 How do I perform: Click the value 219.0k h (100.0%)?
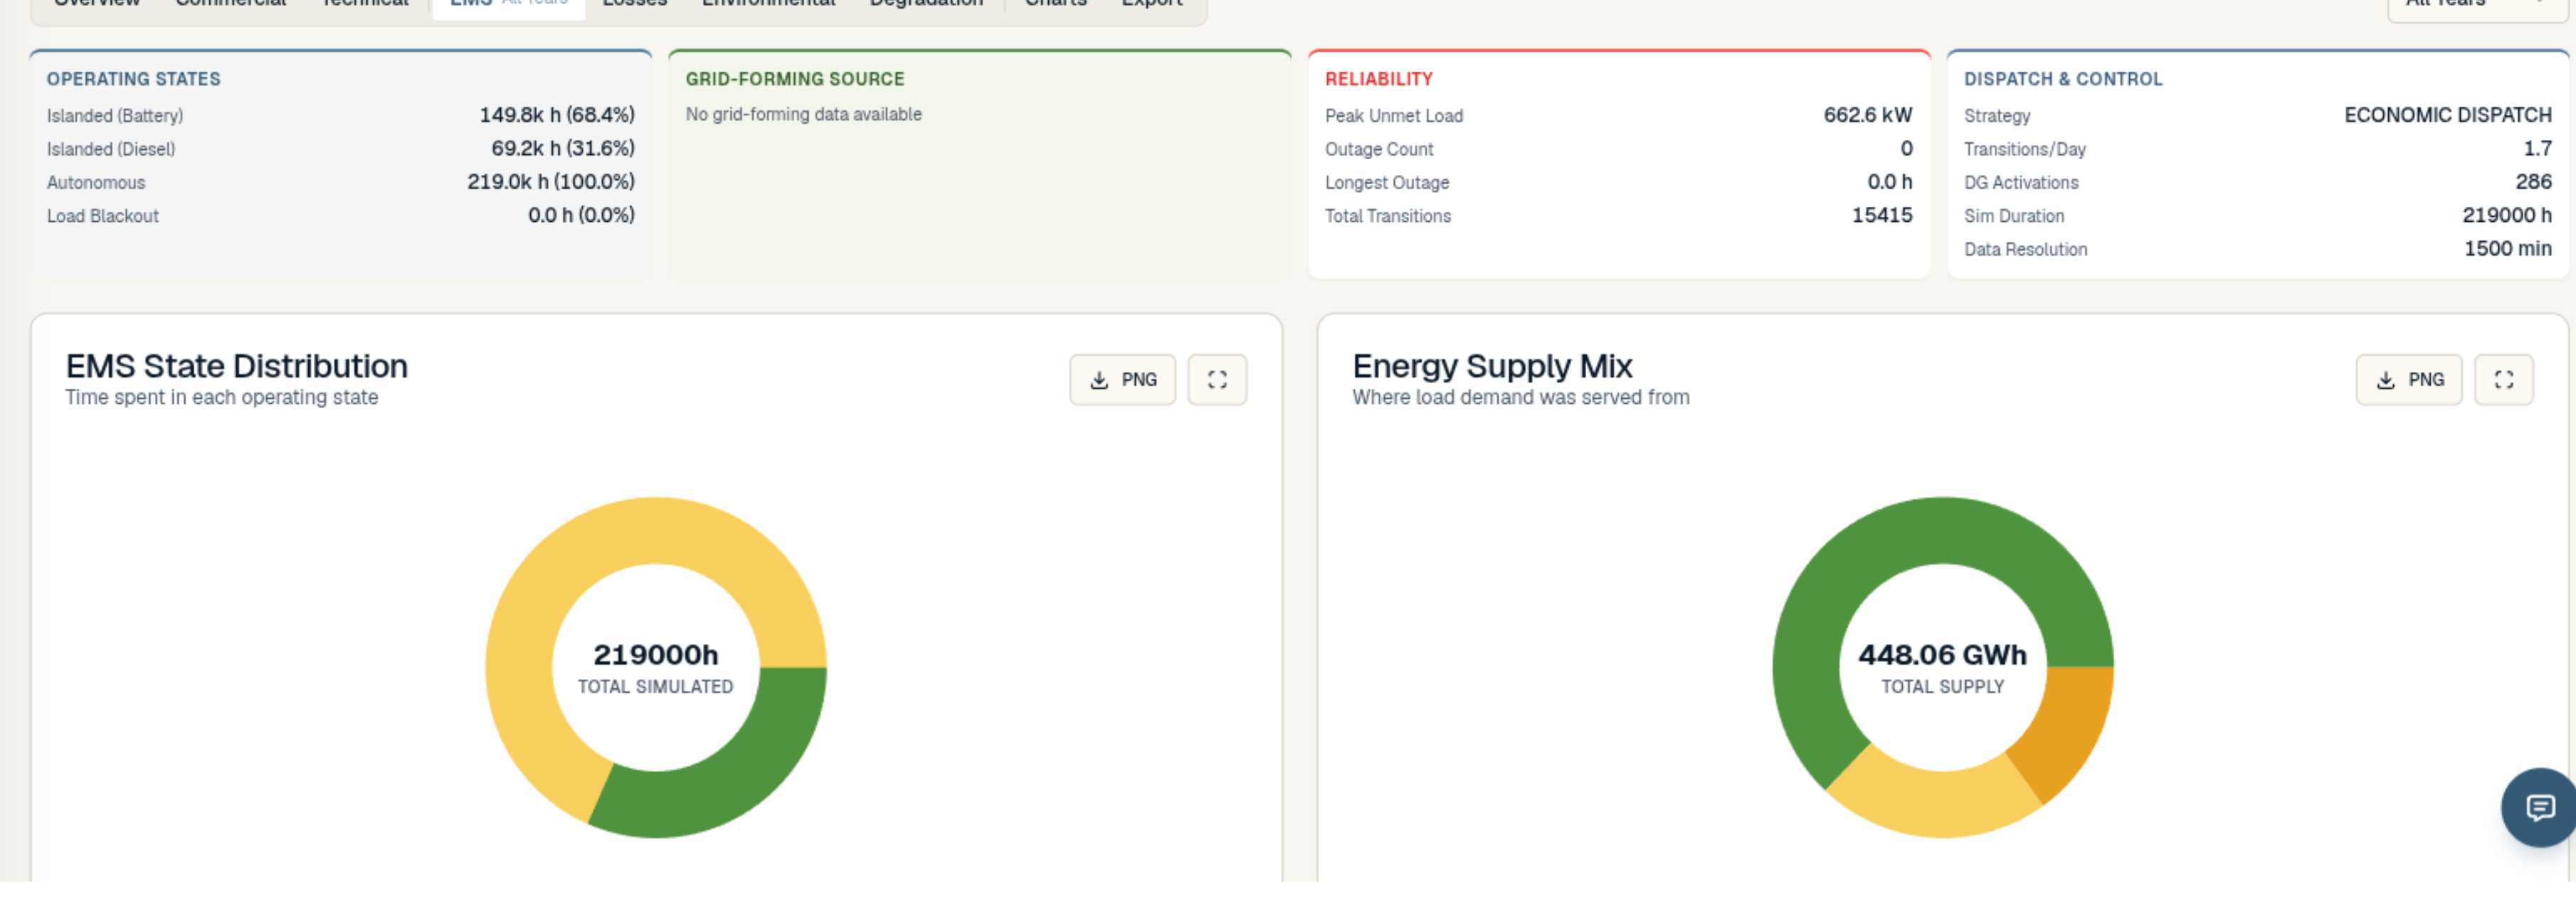pos(551,182)
